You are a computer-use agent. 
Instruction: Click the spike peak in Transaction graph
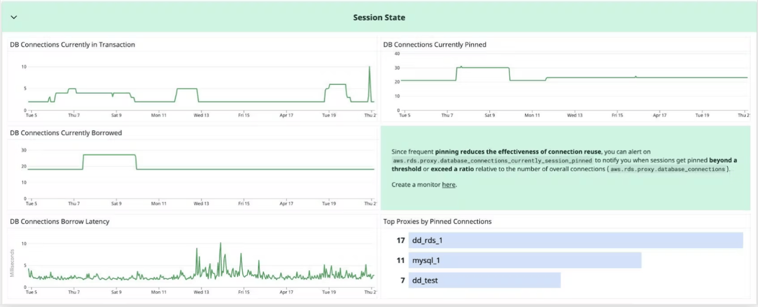[369, 67]
